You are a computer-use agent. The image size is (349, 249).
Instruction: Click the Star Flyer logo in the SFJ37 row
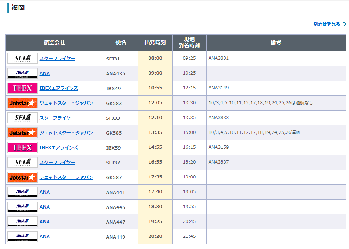click(x=23, y=163)
